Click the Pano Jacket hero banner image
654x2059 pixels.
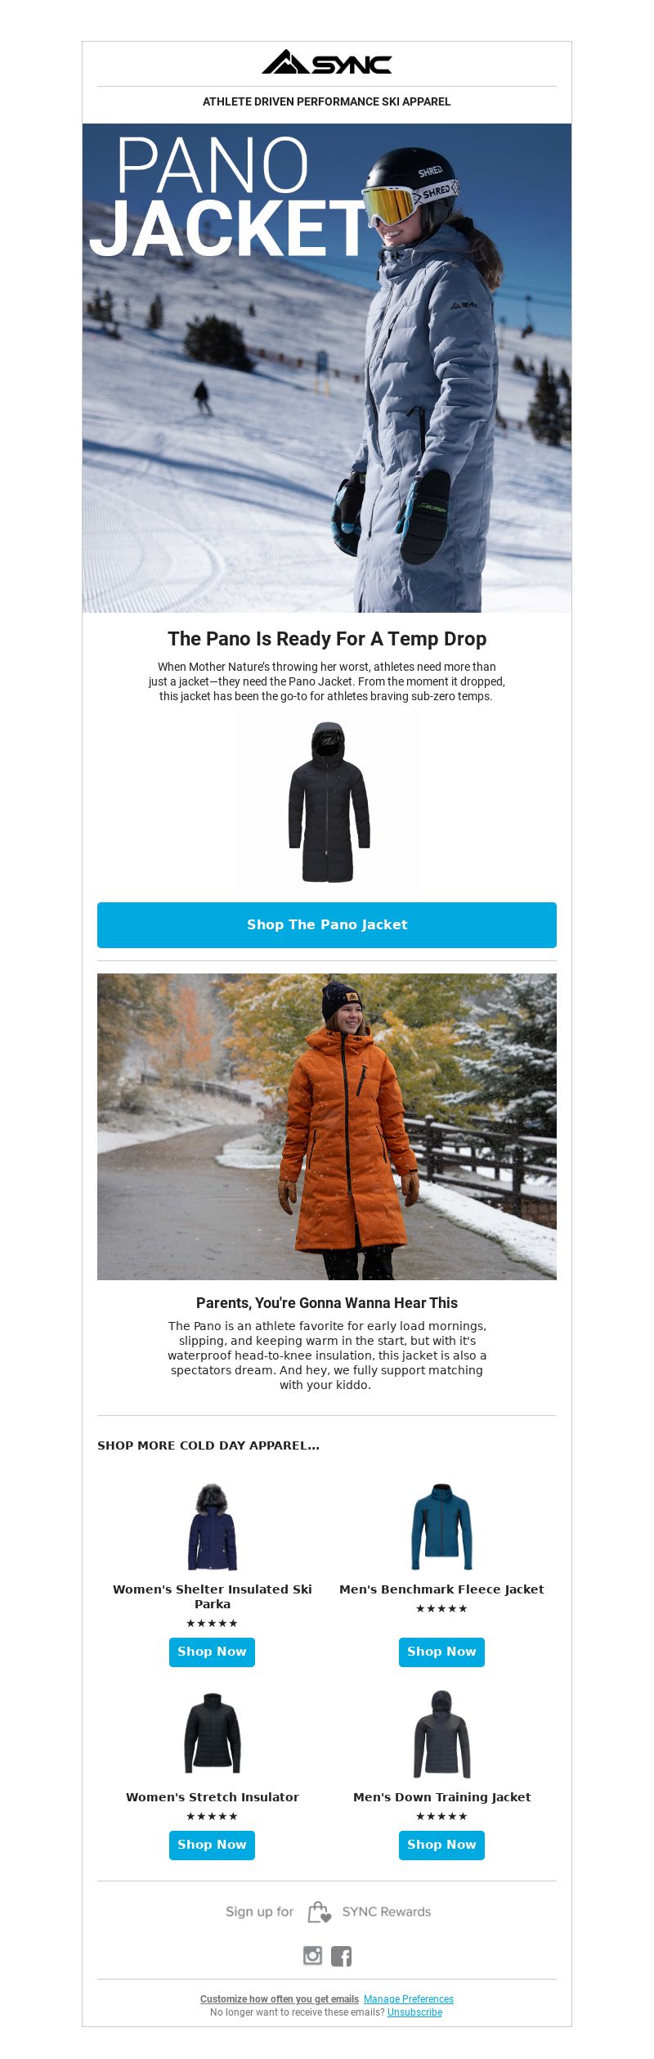pyautogui.click(x=327, y=367)
